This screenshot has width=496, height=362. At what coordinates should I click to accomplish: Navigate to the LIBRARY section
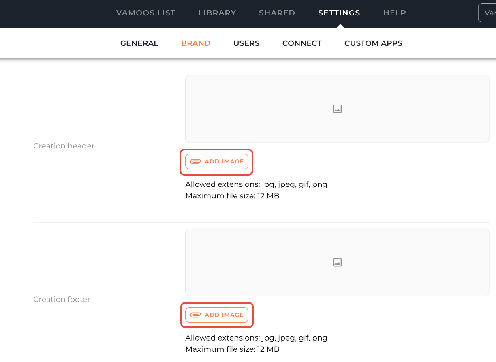(217, 13)
